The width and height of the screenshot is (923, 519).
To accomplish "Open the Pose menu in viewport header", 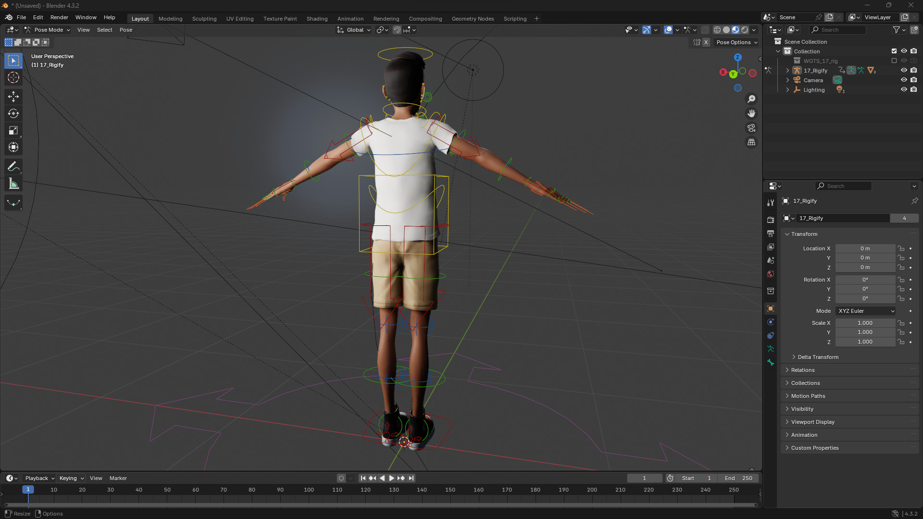I will point(126,30).
